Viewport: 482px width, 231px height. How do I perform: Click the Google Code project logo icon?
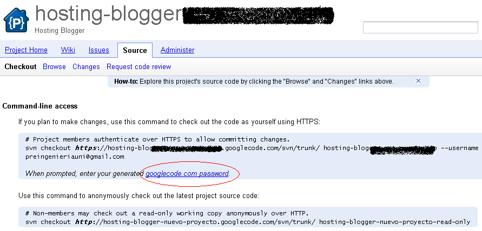click(x=16, y=19)
